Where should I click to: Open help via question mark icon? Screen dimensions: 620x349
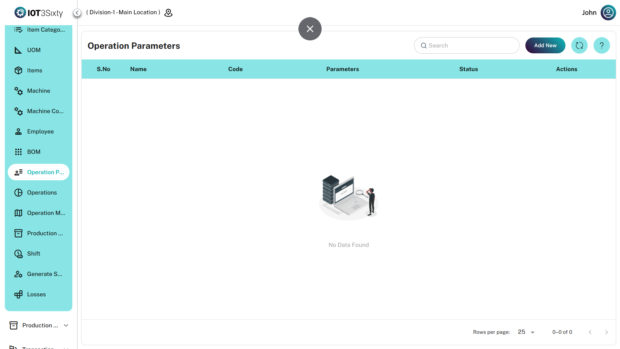tap(602, 46)
